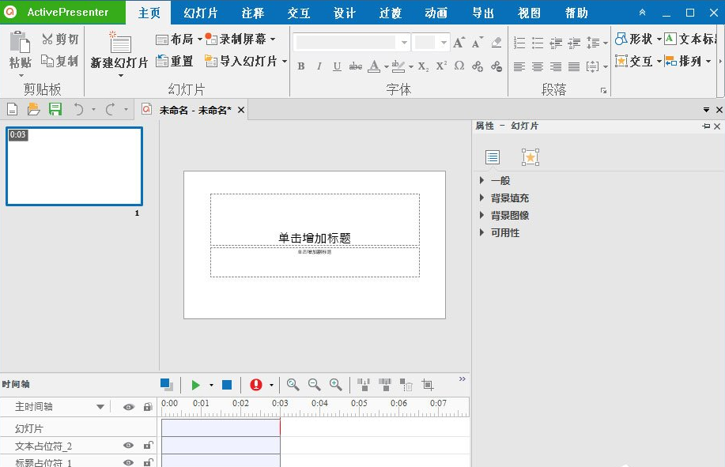Insert a special character with Omega icon
Viewport: 725px width, 467px height.
coord(459,66)
